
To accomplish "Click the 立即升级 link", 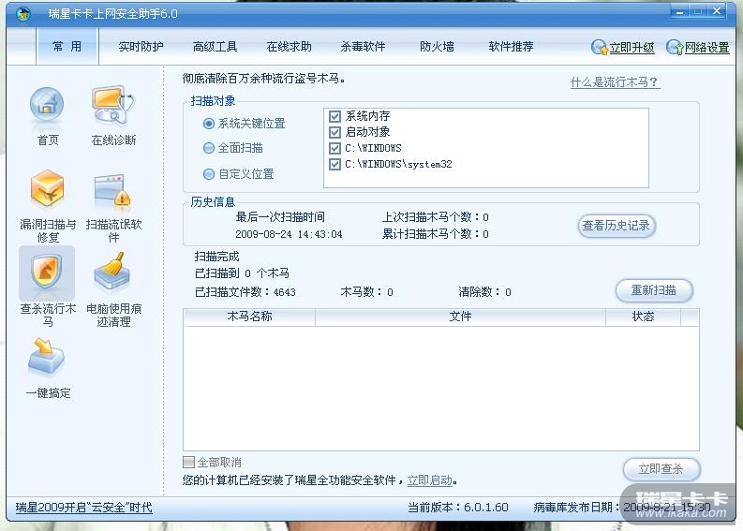I will click(x=632, y=48).
